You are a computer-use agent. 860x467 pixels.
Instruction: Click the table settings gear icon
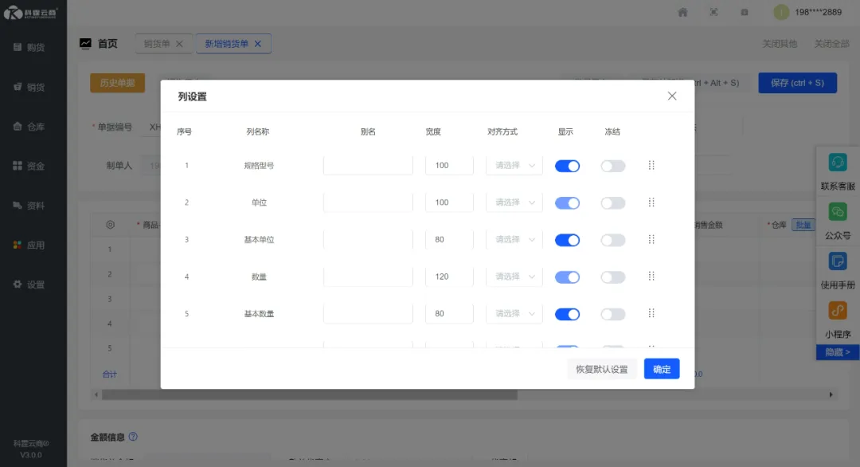[110, 225]
